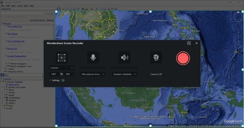Open the Add menu
The image size is (244, 128).
(x=26, y=6)
